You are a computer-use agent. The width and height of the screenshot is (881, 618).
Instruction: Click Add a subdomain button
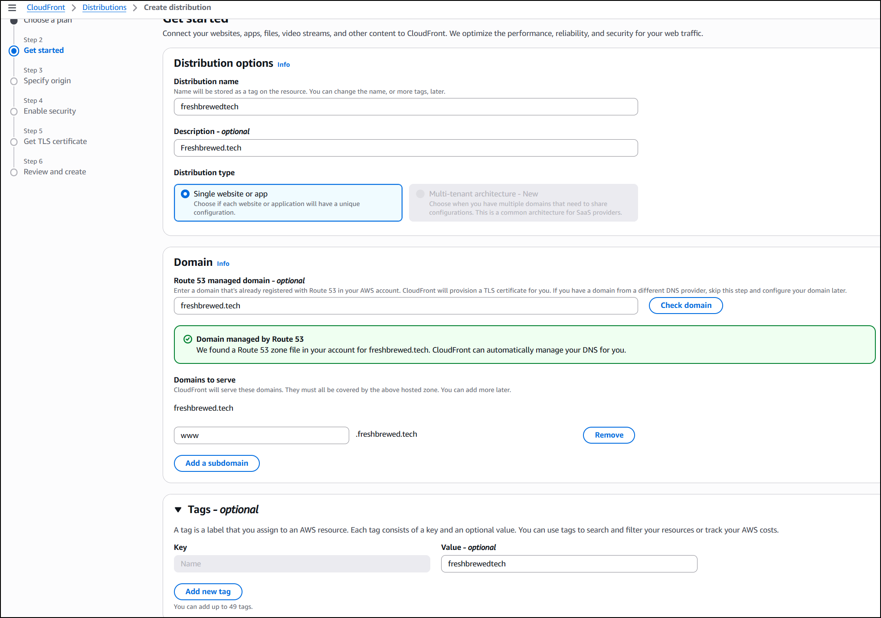pos(217,463)
